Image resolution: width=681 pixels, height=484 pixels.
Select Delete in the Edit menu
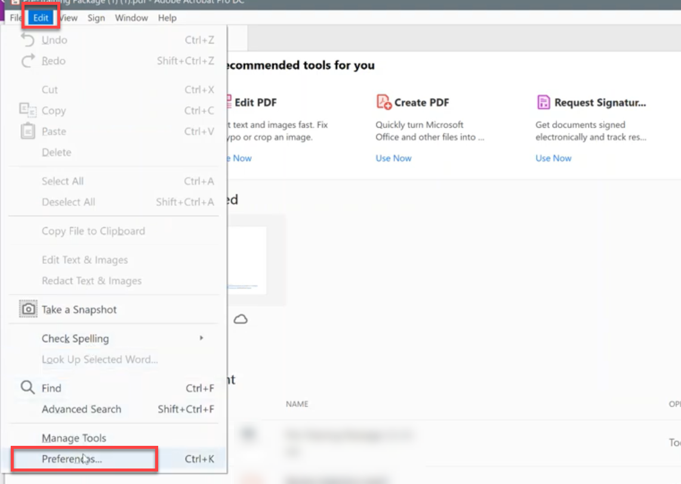pos(114,152)
